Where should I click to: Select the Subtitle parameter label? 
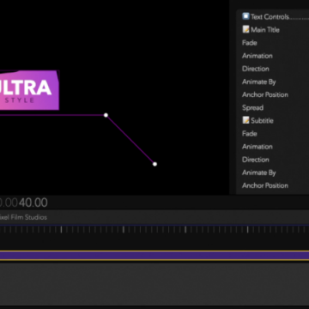tap(262, 121)
